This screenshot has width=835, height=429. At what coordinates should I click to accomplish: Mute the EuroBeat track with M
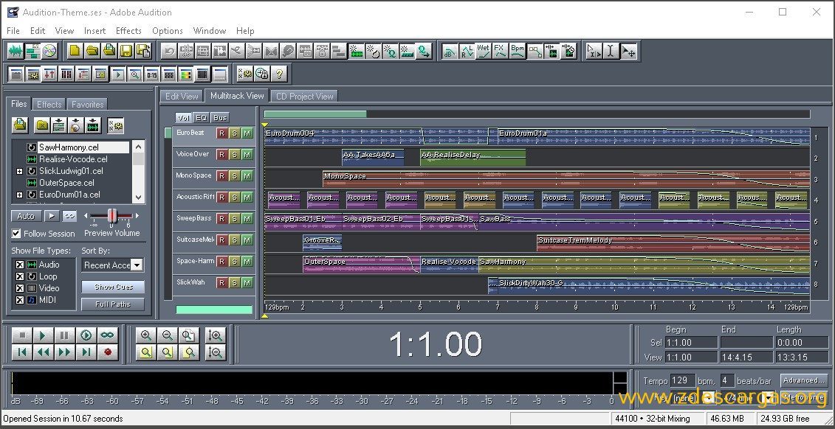[247, 133]
